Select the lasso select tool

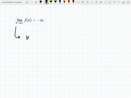31,2
